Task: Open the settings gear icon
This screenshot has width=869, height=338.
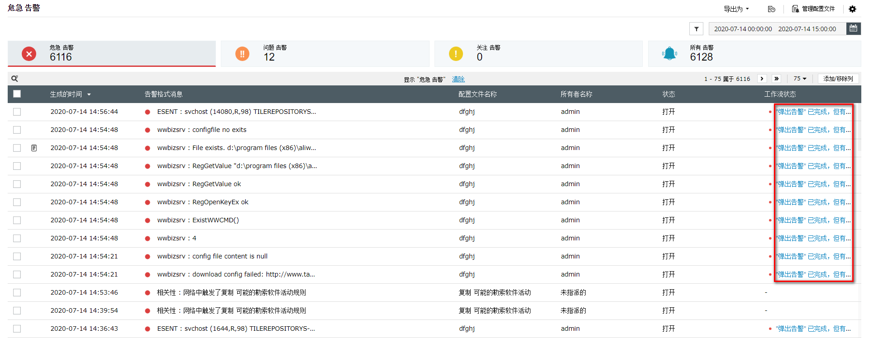Action: [x=852, y=9]
